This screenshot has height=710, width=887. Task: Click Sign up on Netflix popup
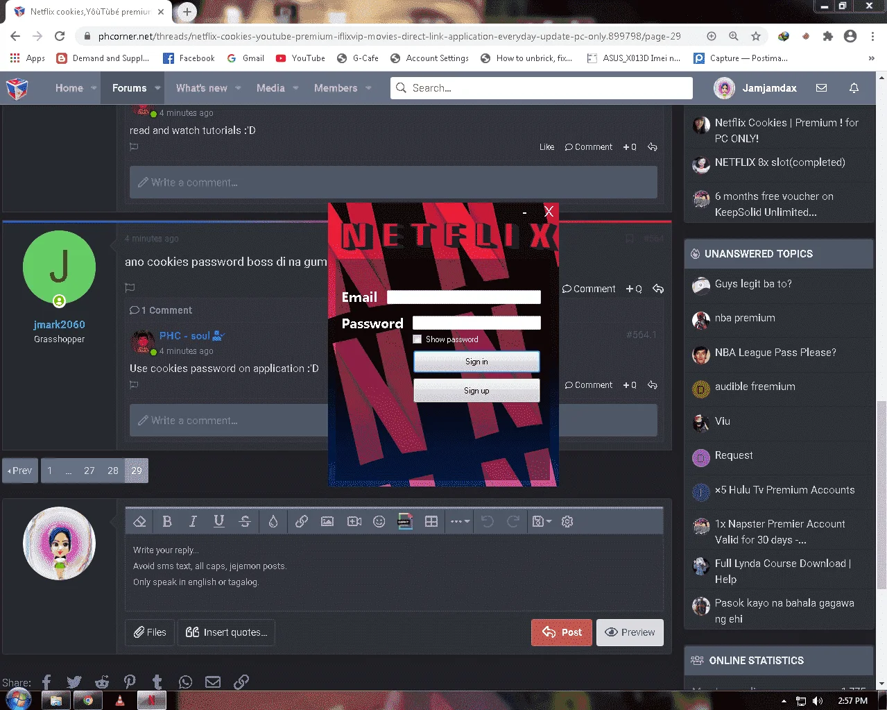[476, 391]
